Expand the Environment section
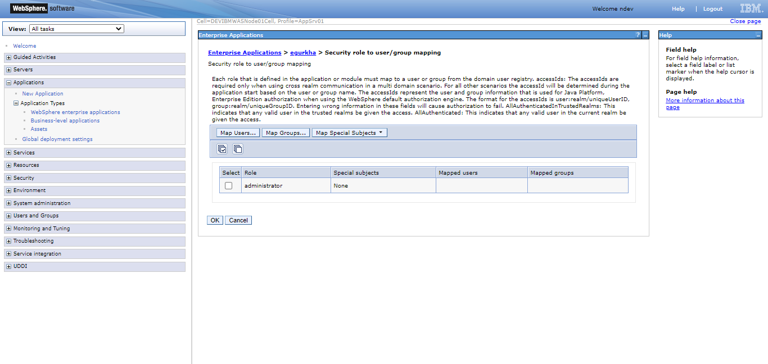 click(x=8, y=190)
